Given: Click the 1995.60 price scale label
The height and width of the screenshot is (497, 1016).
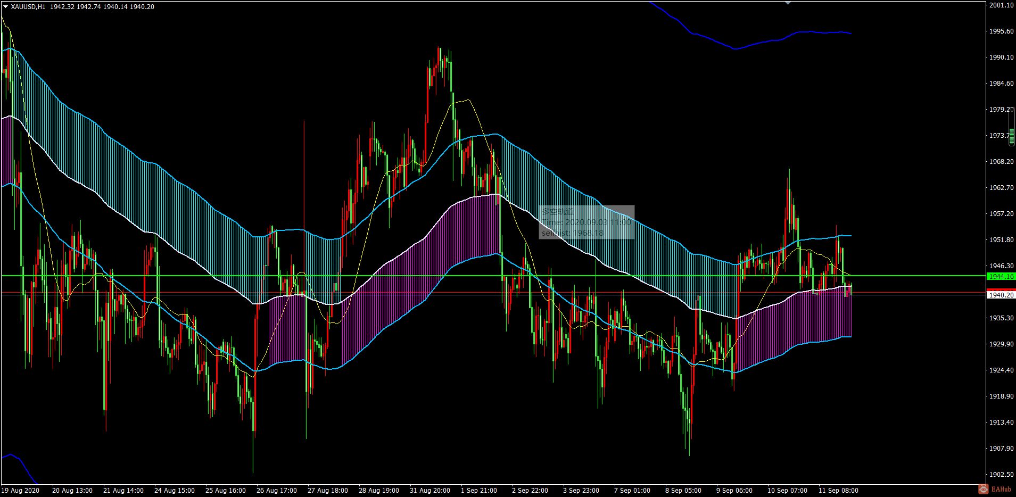Looking at the screenshot, I should tap(1001, 31).
